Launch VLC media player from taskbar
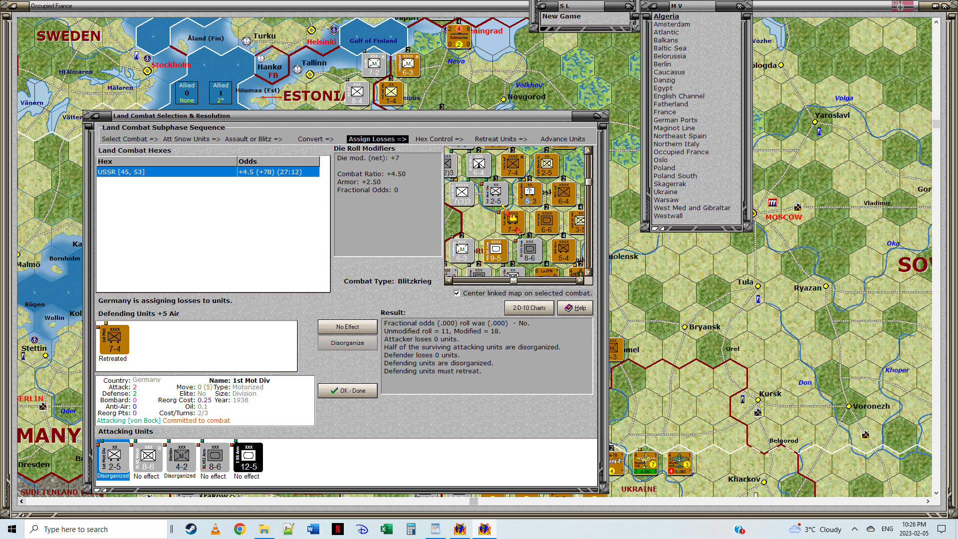Screen dimensions: 958x539 tap(216, 529)
